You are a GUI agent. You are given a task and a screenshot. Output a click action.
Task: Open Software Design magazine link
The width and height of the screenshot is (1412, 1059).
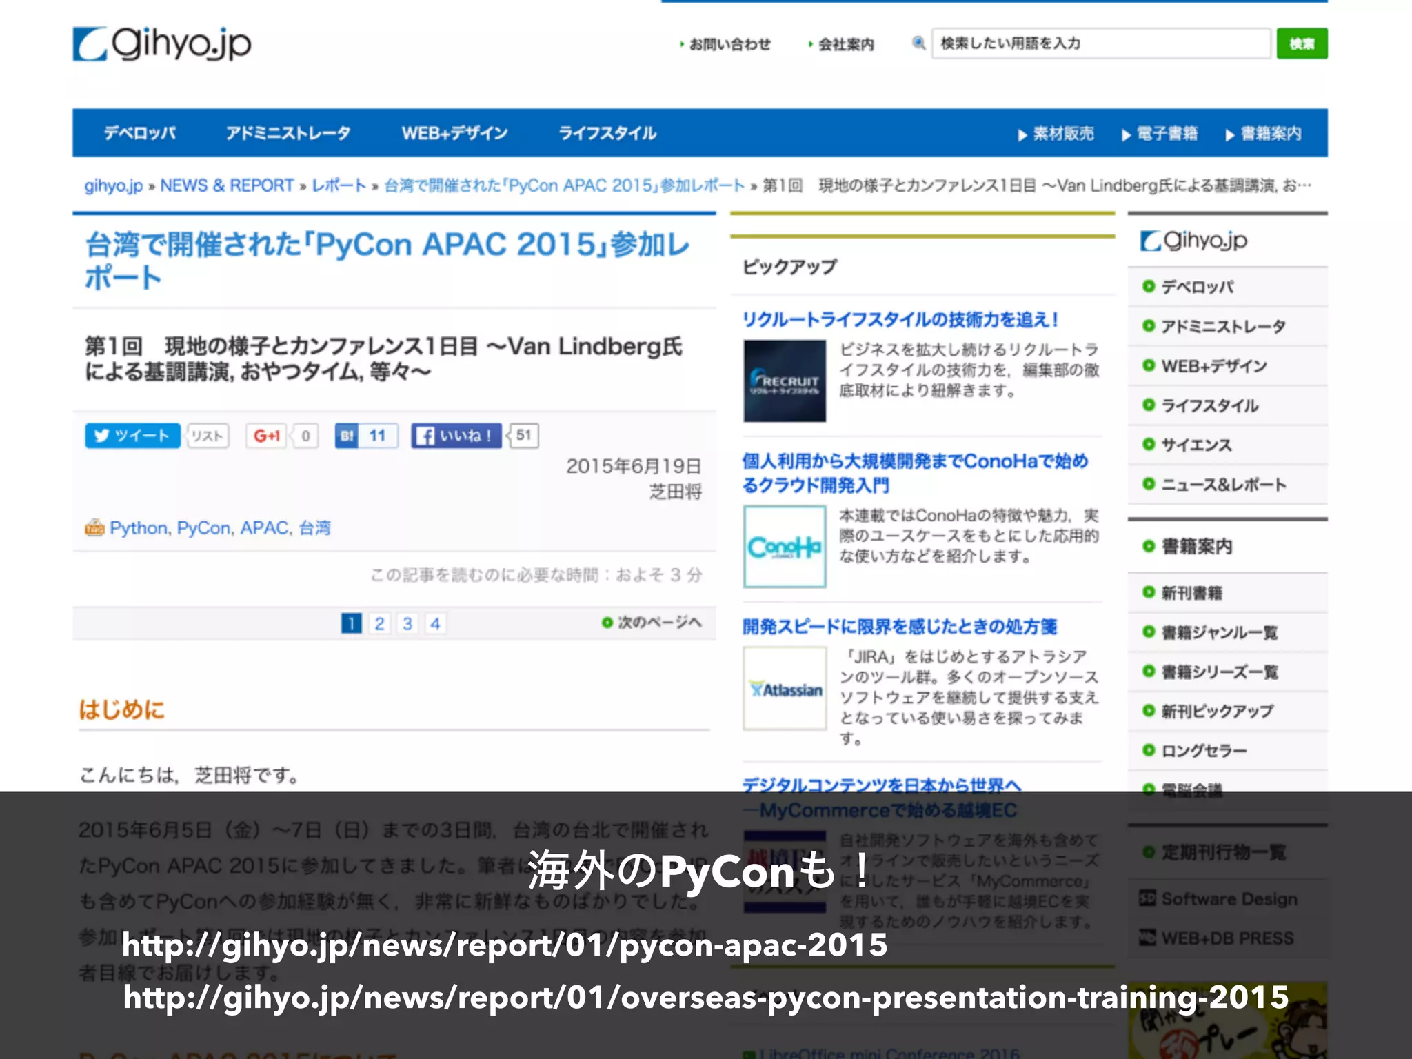point(1229,899)
